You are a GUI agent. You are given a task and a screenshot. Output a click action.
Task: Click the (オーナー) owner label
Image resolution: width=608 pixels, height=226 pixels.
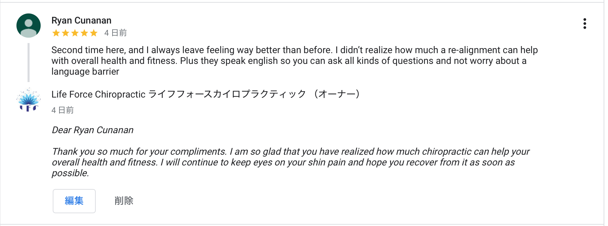tap(337, 94)
